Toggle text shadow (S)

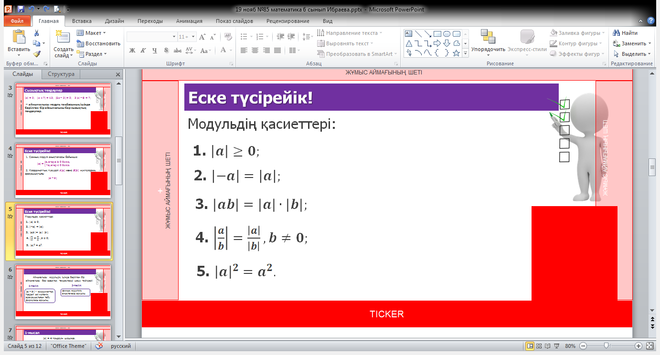click(x=165, y=50)
